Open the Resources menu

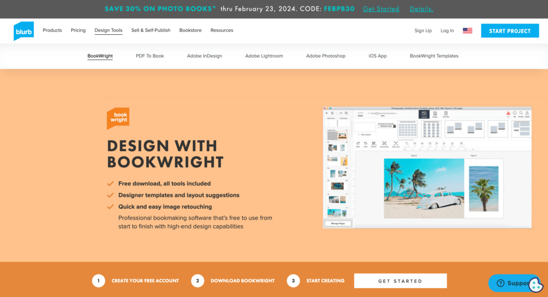tap(222, 30)
